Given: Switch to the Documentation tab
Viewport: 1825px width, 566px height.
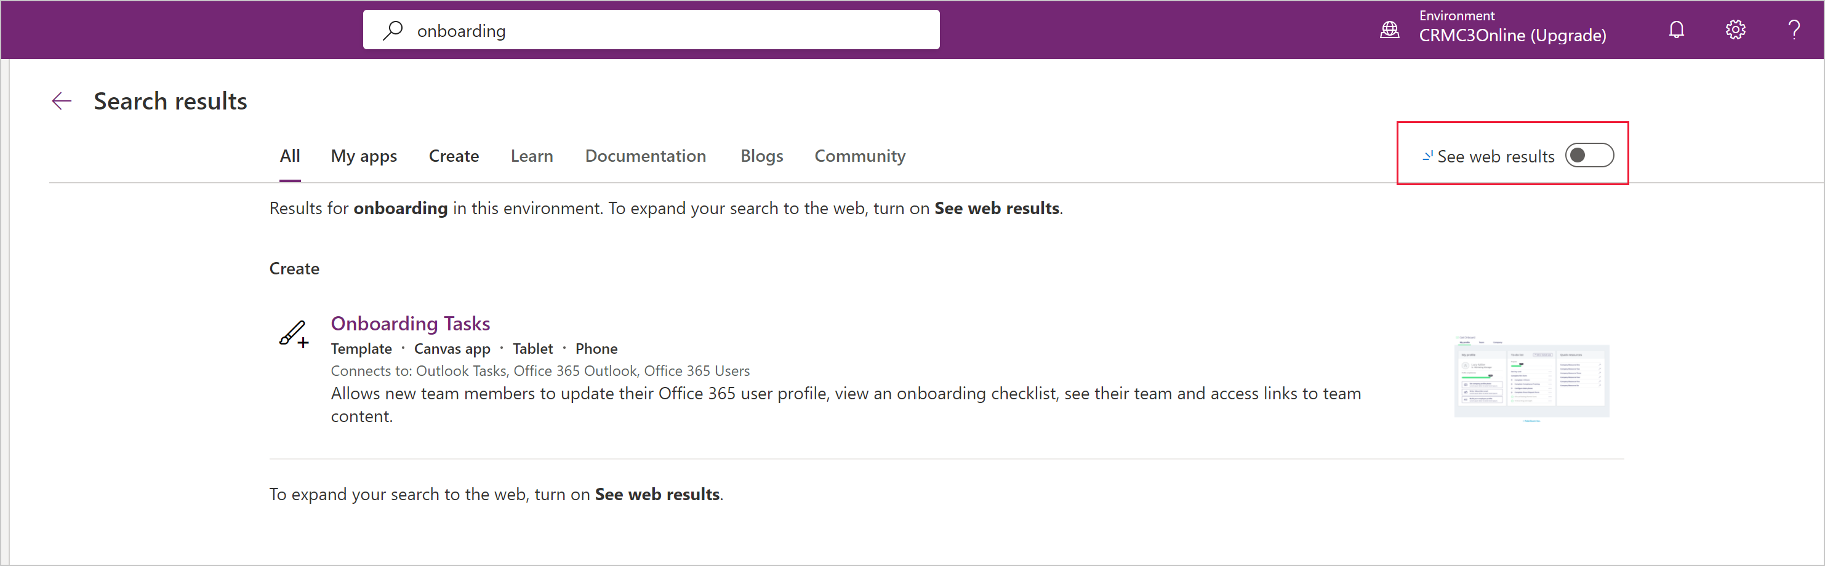Looking at the screenshot, I should (x=644, y=156).
